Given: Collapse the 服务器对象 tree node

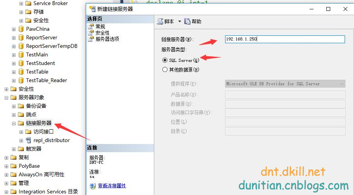Looking at the screenshot, I should coord(6,98).
